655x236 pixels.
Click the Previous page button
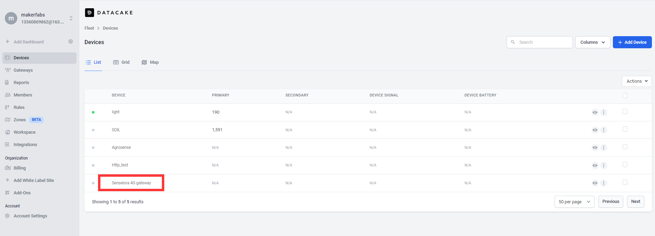click(x=611, y=202)
